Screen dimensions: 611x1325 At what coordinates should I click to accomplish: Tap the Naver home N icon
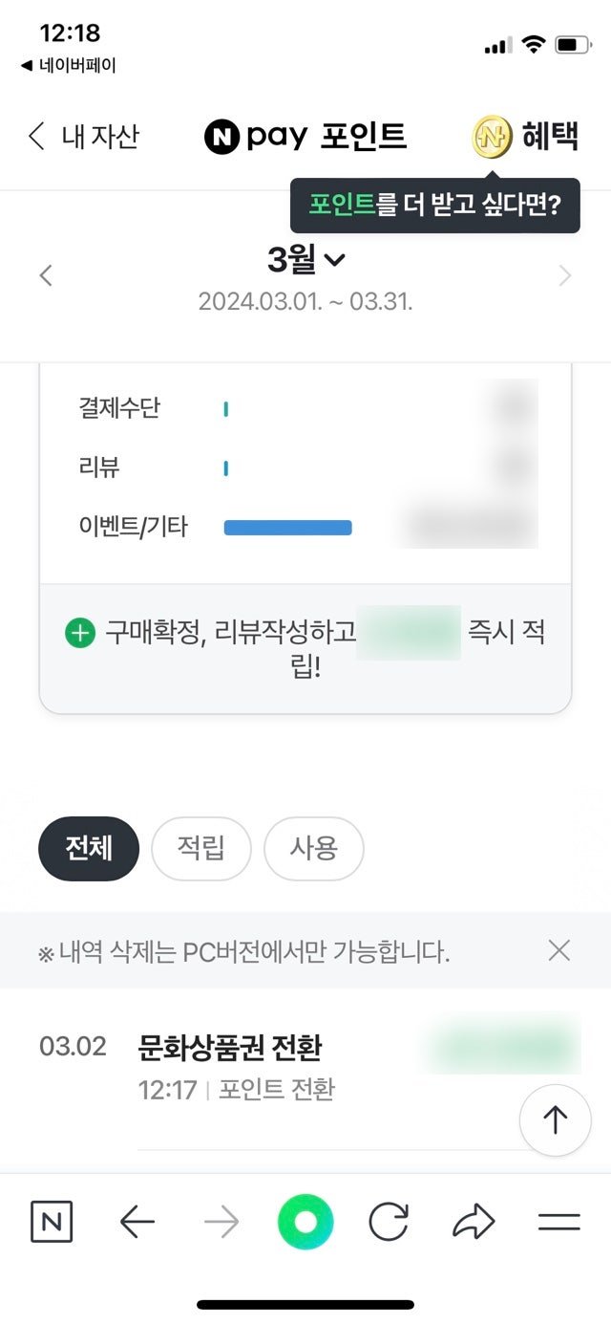pyautogui.click(x=52, y=1222)
